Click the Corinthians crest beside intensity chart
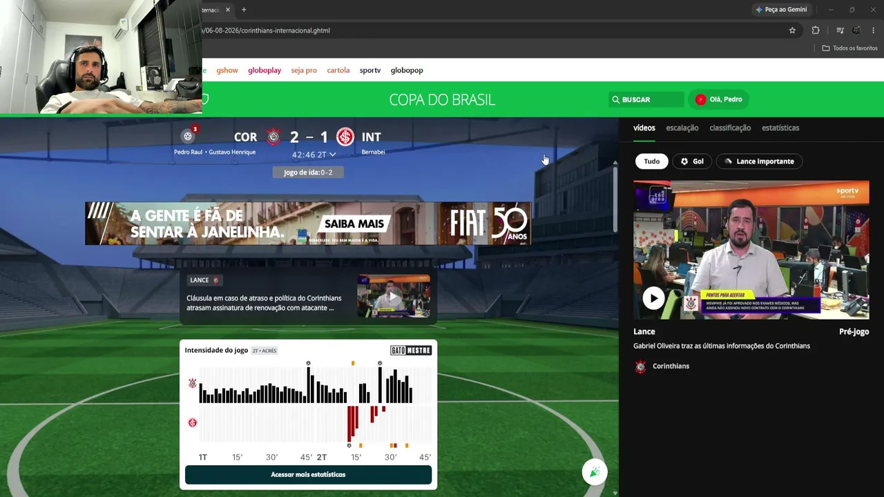 pos(193,383)
